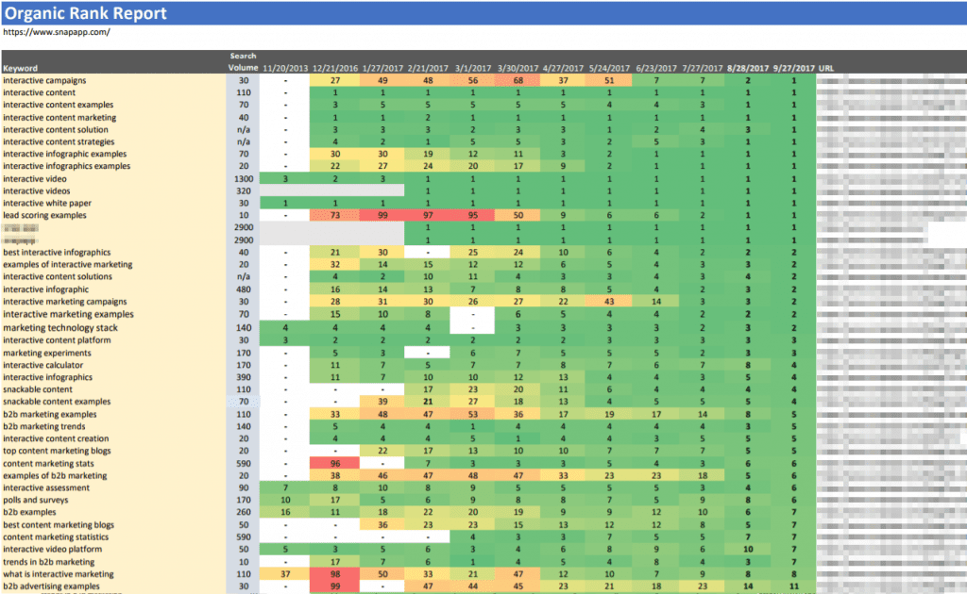
Task: Select the 'lead scoring examples' keyword cell
Action: pyautogui.click(x=47, y=215)
